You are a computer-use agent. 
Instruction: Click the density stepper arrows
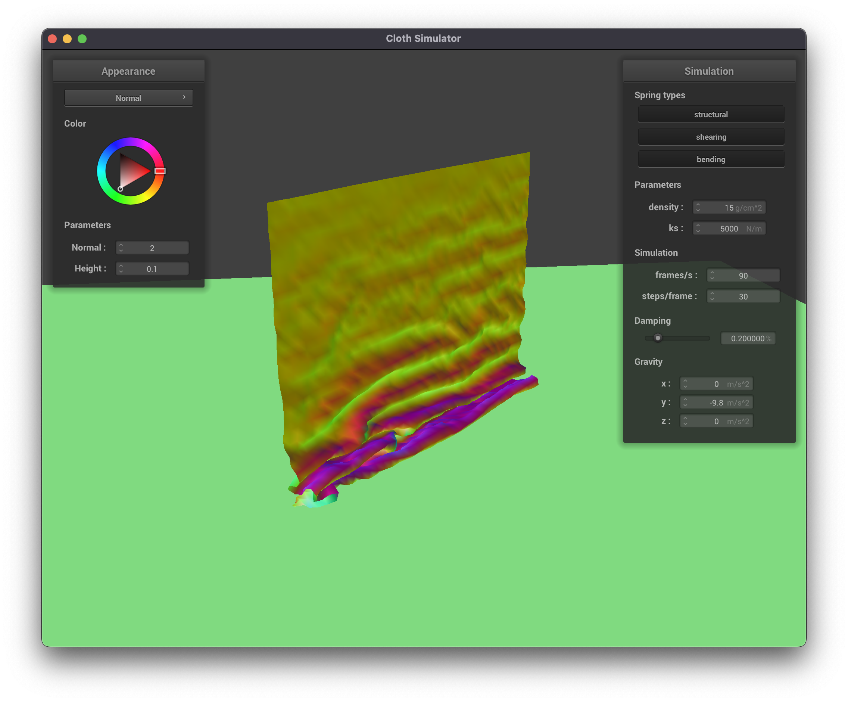click(698, 208)
